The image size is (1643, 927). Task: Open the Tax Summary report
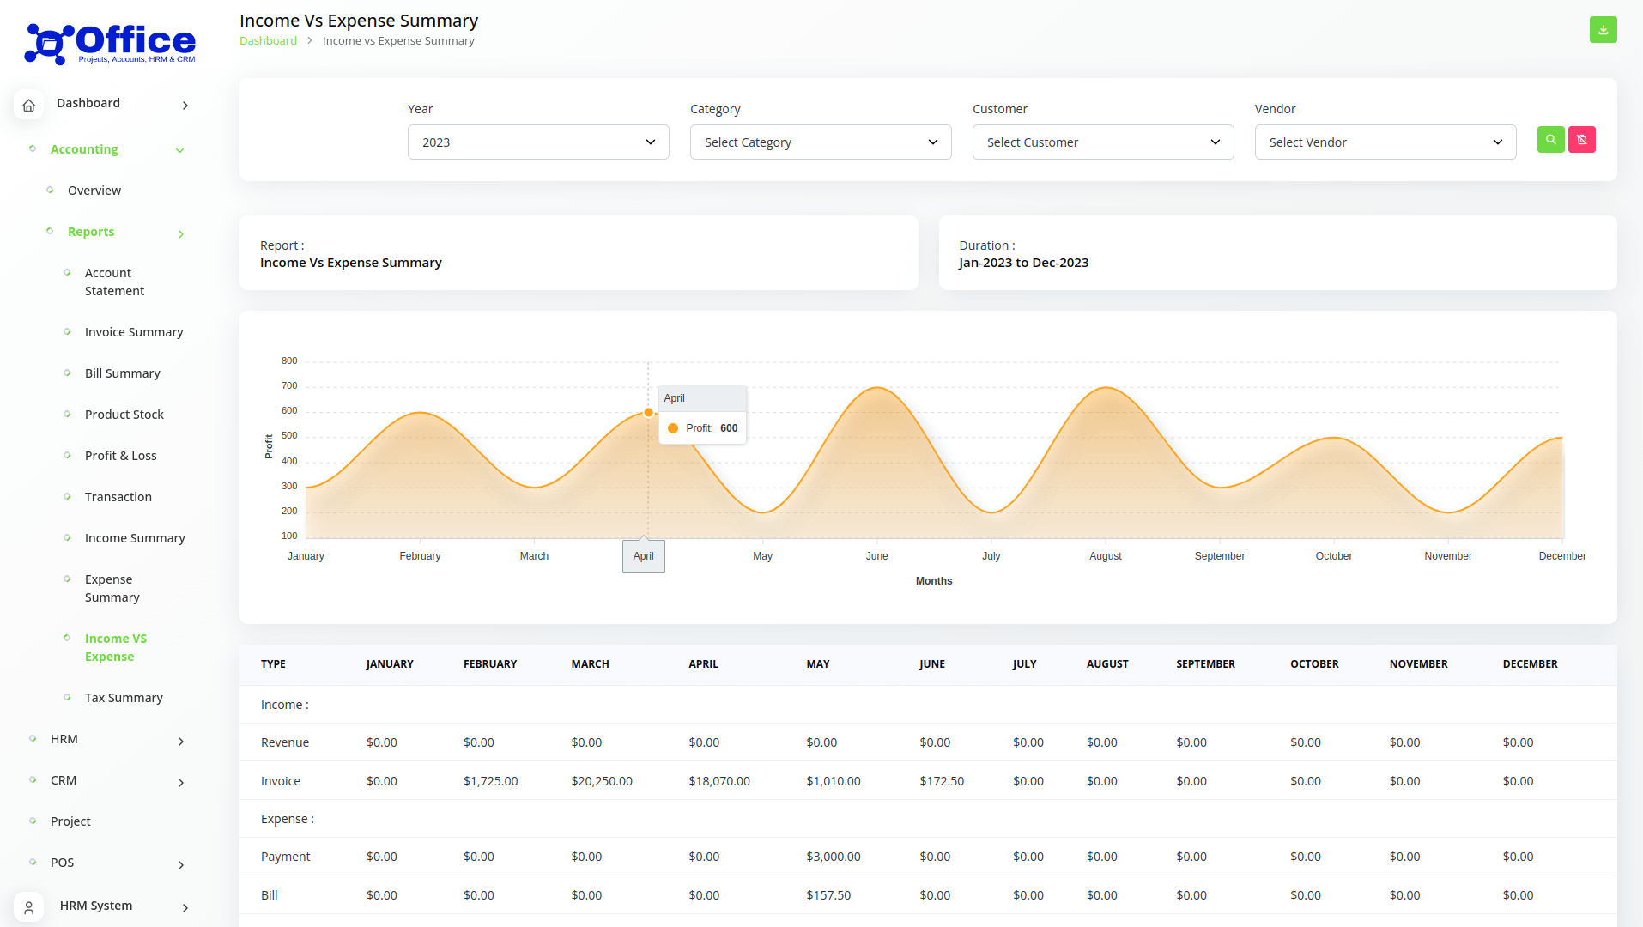[124, 698]
